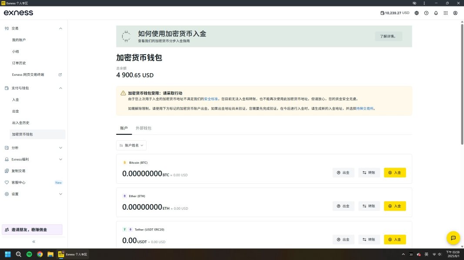The width and height of the screenshot is (464, 260).
Task: Collapse the 支付与钱包 section
Action: 60,88
